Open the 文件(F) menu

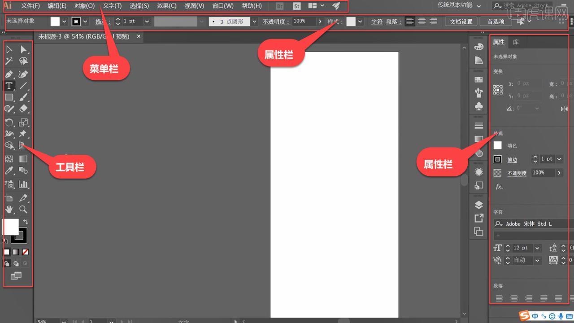coord(30,6)
